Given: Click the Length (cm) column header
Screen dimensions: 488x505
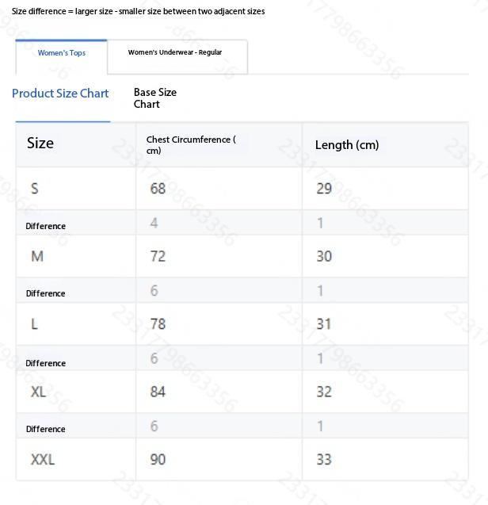Looking at the screenshot, I should (347, 145).
